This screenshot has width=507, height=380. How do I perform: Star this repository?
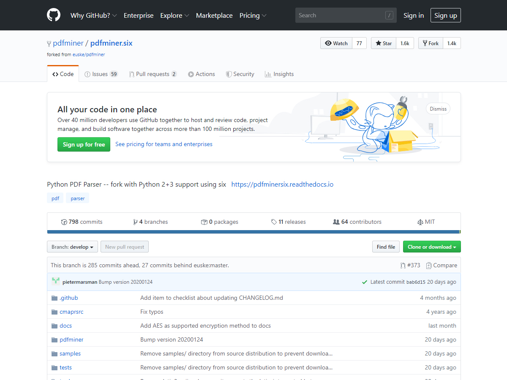coord(384,43)
